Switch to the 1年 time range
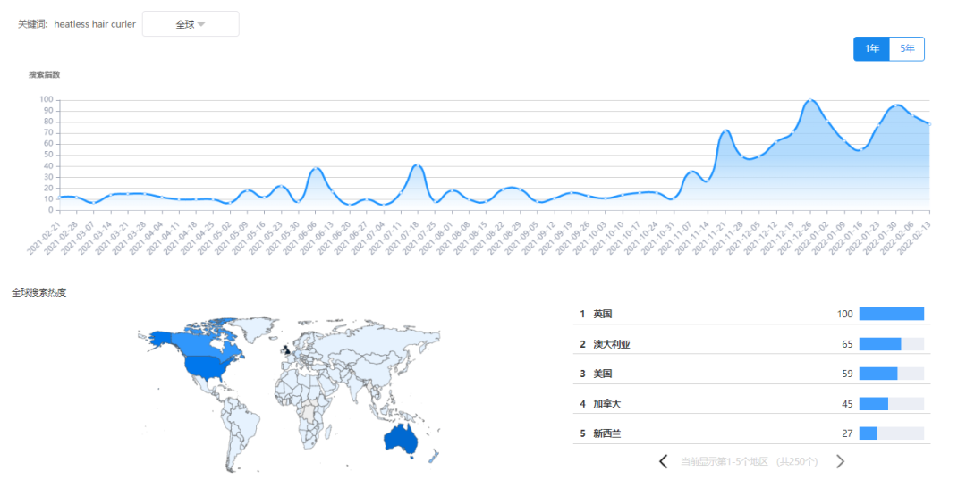The width and height of the screenshot is (966, 488). [x=871, y=49]
